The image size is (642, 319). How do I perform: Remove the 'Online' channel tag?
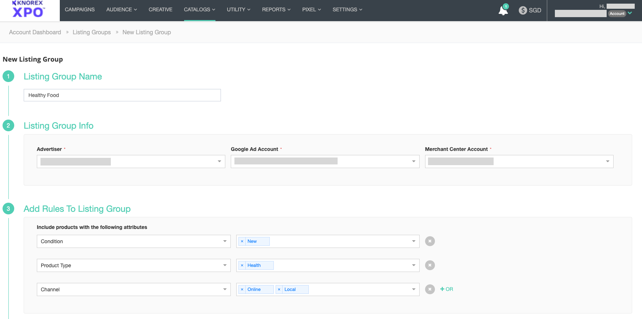pyautogui.click(x=242, y=289)
